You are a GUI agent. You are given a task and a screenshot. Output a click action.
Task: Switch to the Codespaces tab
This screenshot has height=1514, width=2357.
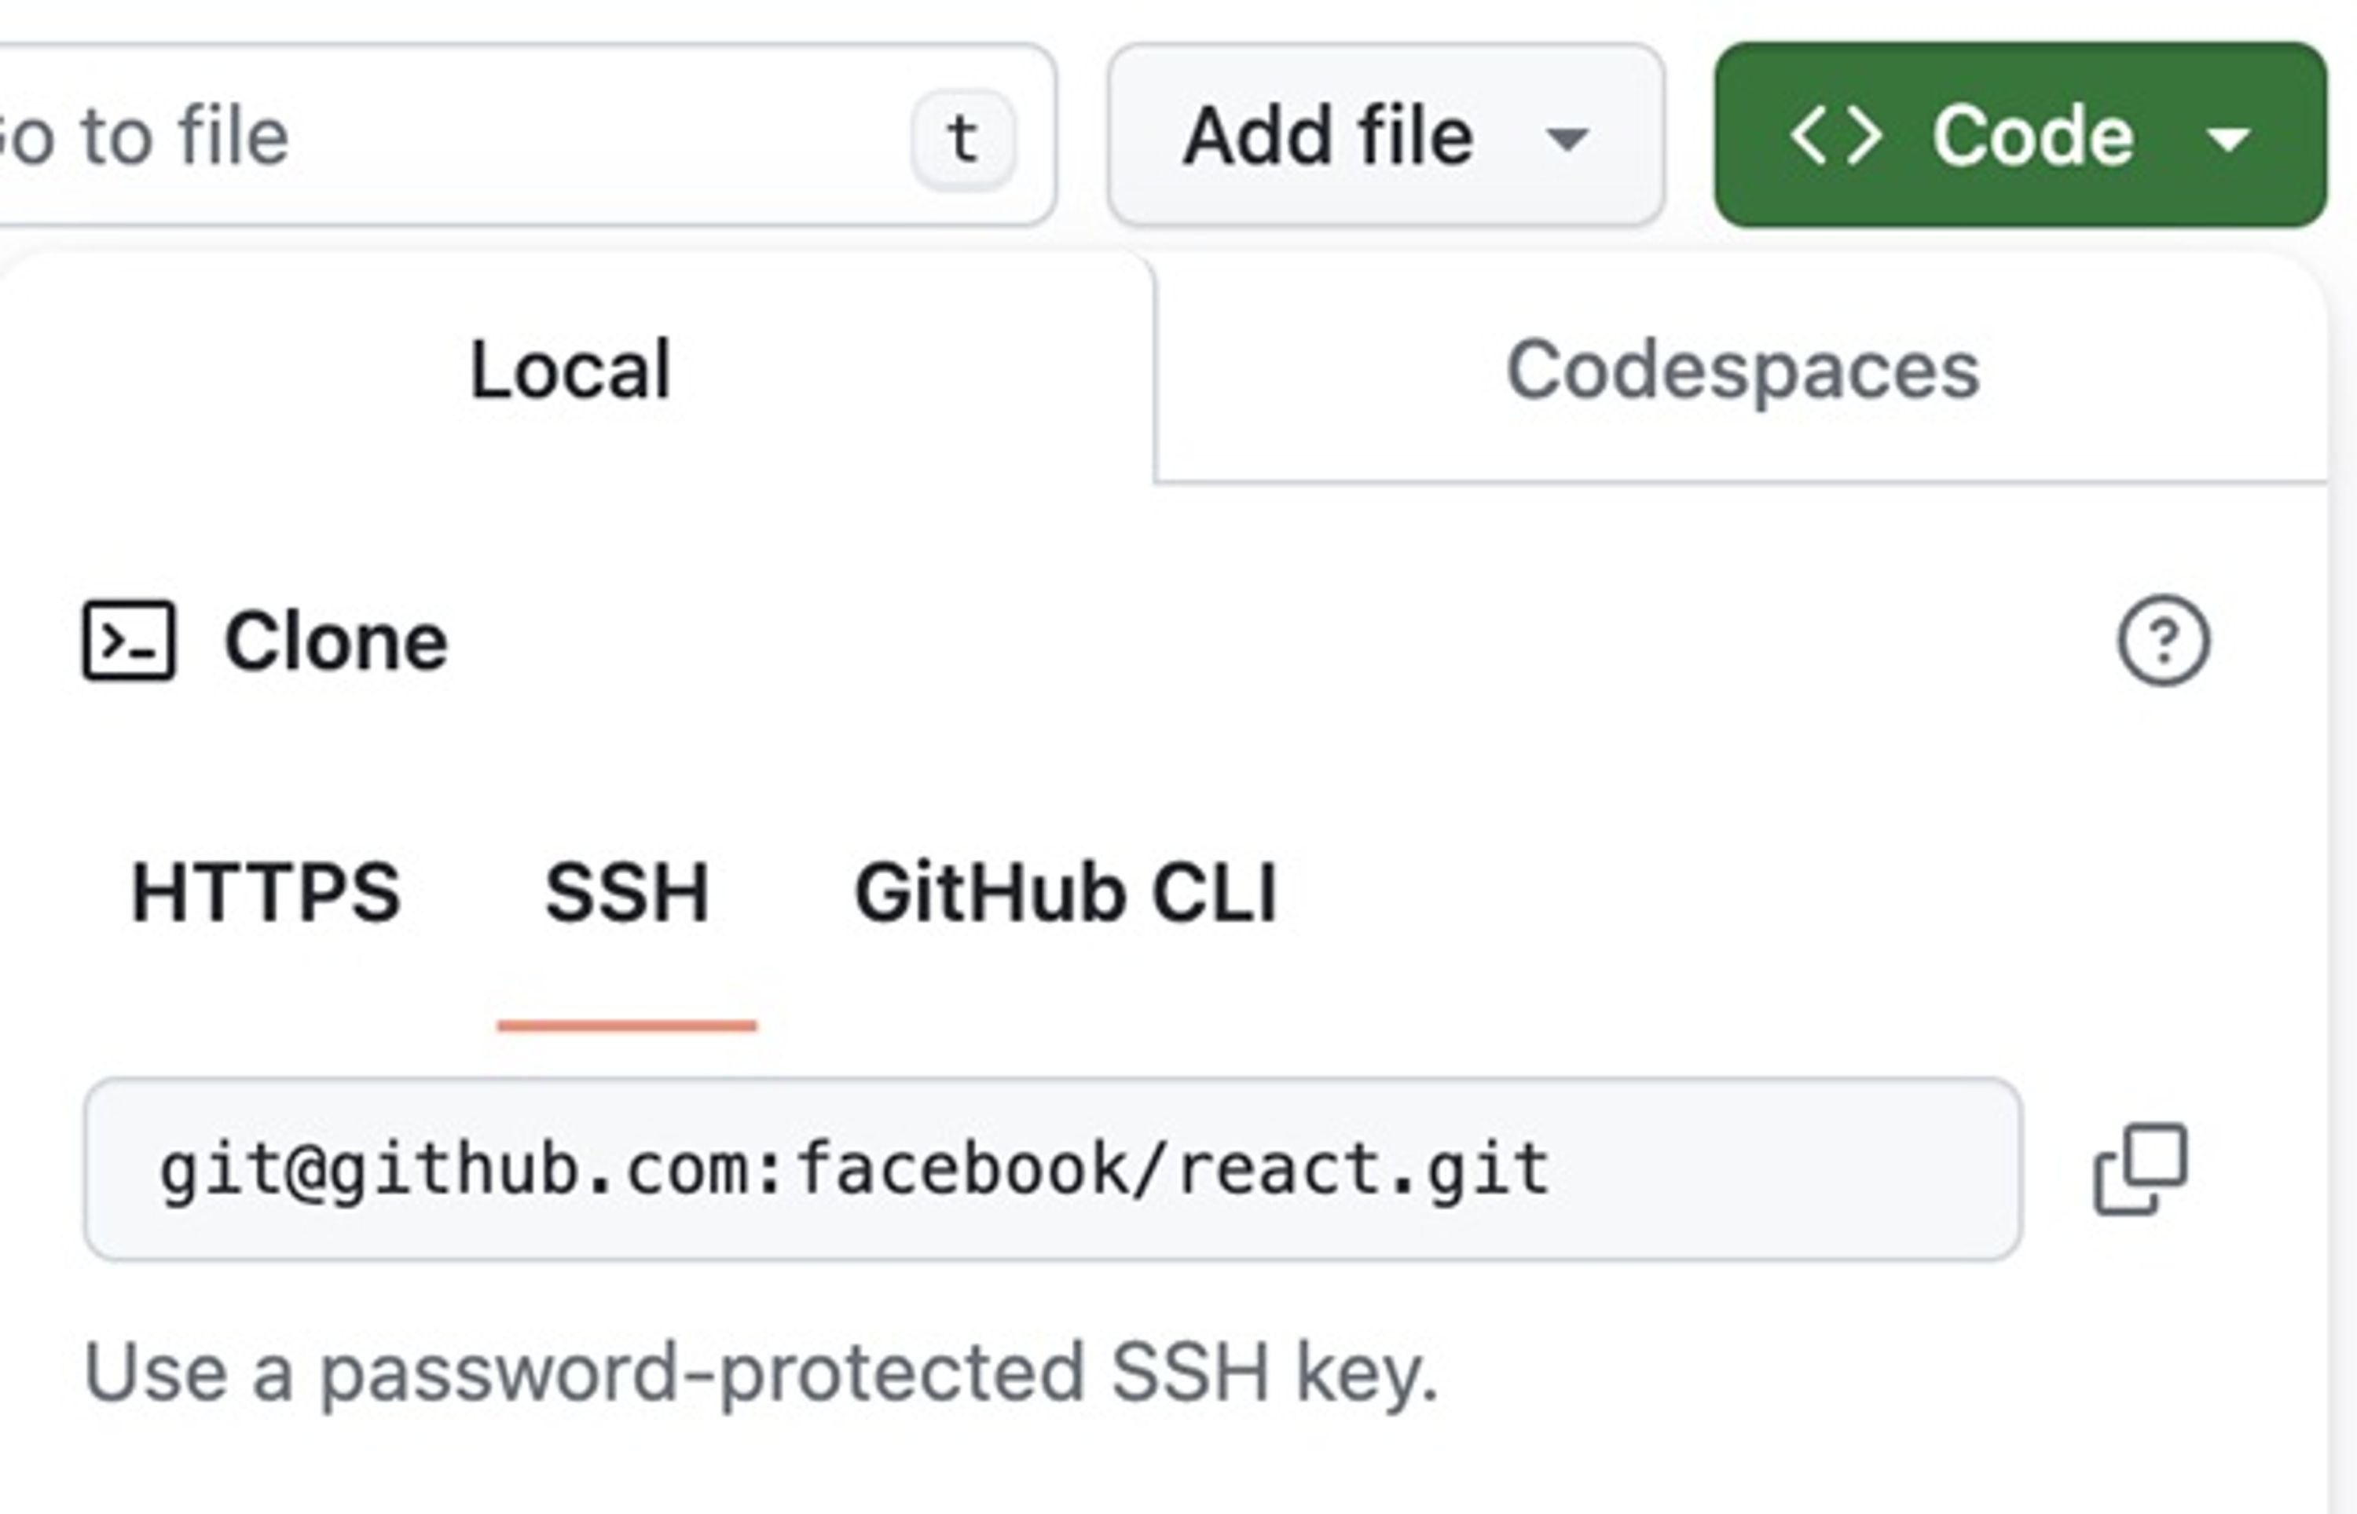[1742, 370]
